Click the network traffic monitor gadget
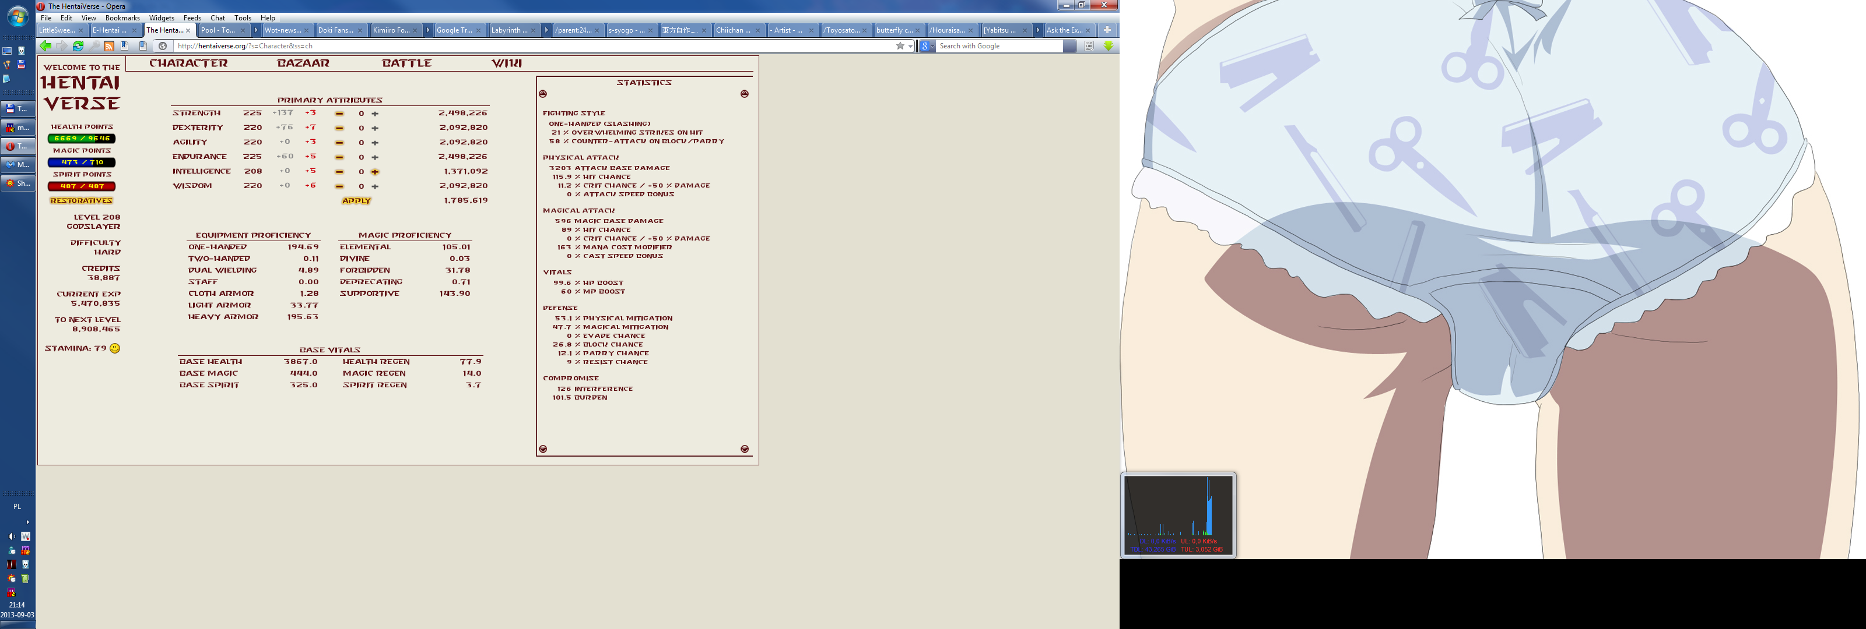Image resolution: width=1866 pixels, height=629 pixels. click(x=1178, y=515)
